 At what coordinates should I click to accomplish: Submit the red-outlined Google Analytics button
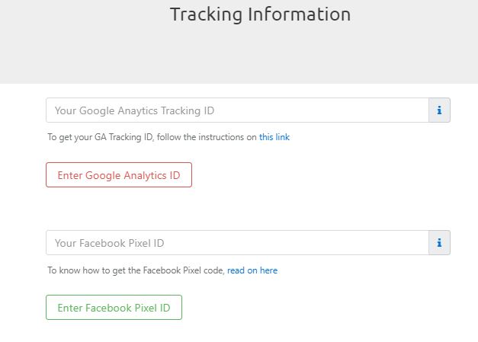click(119, 174)
